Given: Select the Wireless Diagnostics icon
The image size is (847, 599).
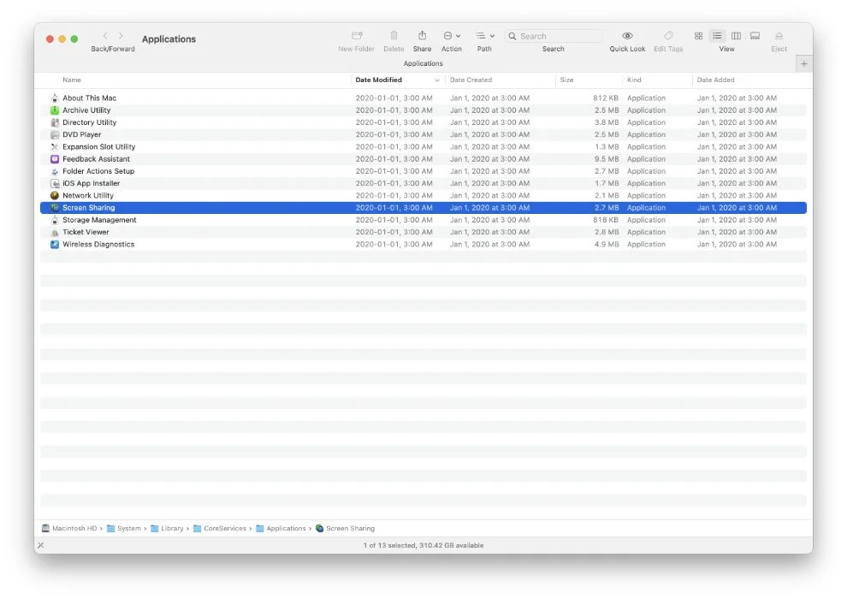Looking at the screenshot, I should tap(55, 244).
